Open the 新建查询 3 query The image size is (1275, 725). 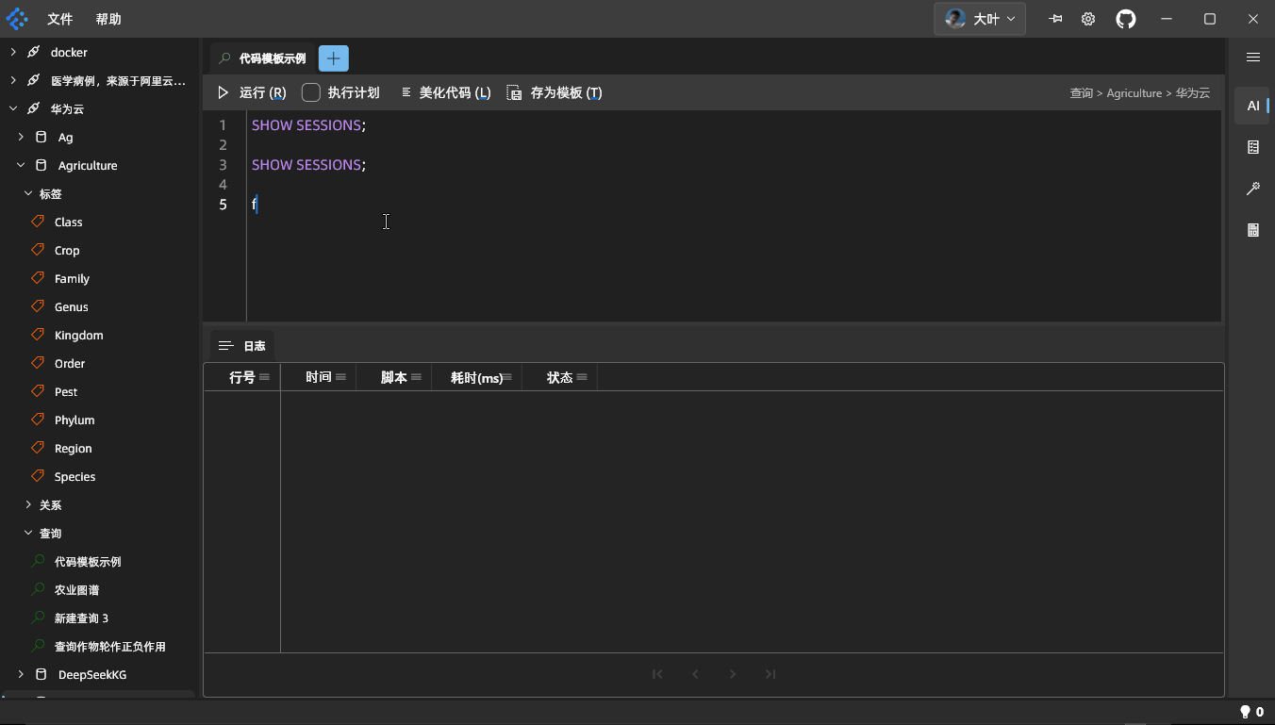[81, 618]
